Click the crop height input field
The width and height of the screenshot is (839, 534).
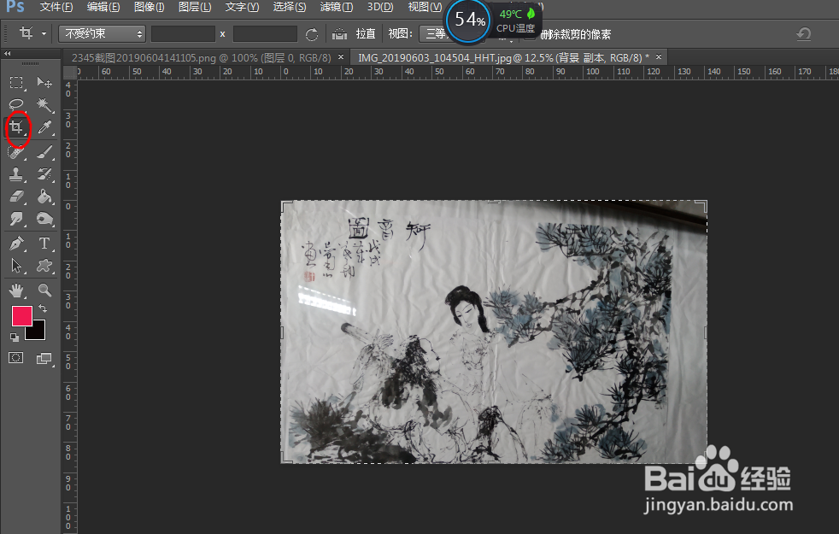pyautogui.click(x=265, y=33)
